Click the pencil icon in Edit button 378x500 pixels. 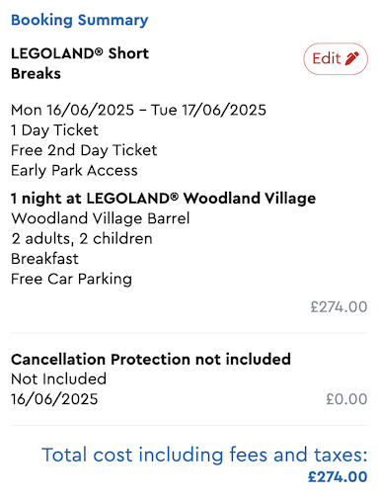(x=351, y=58)
